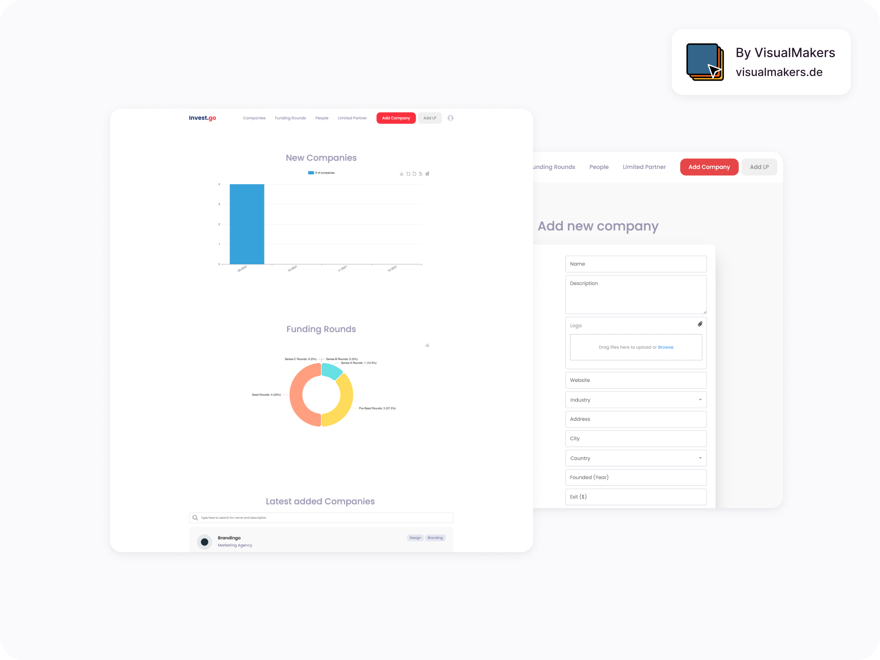Viewport: 880px width, 660px height.
Task: Click the Funding Rounds tab in navigation
Action: point(290,118)
